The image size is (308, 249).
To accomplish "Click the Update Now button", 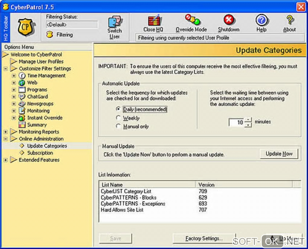I will tap(279, 154).
